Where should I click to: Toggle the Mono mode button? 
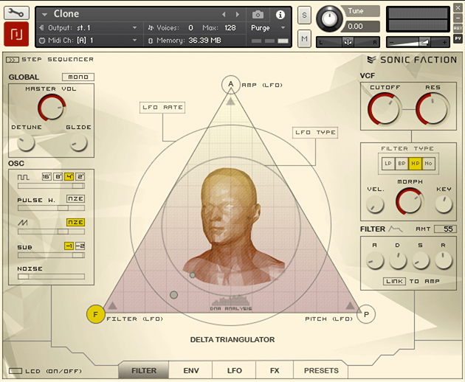pos(77,77)
